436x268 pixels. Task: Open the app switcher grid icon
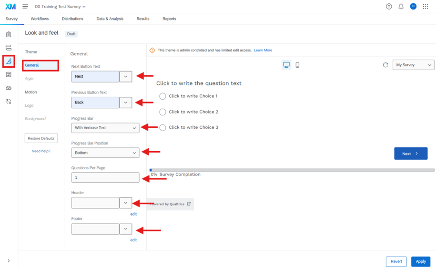pos(425,6)
